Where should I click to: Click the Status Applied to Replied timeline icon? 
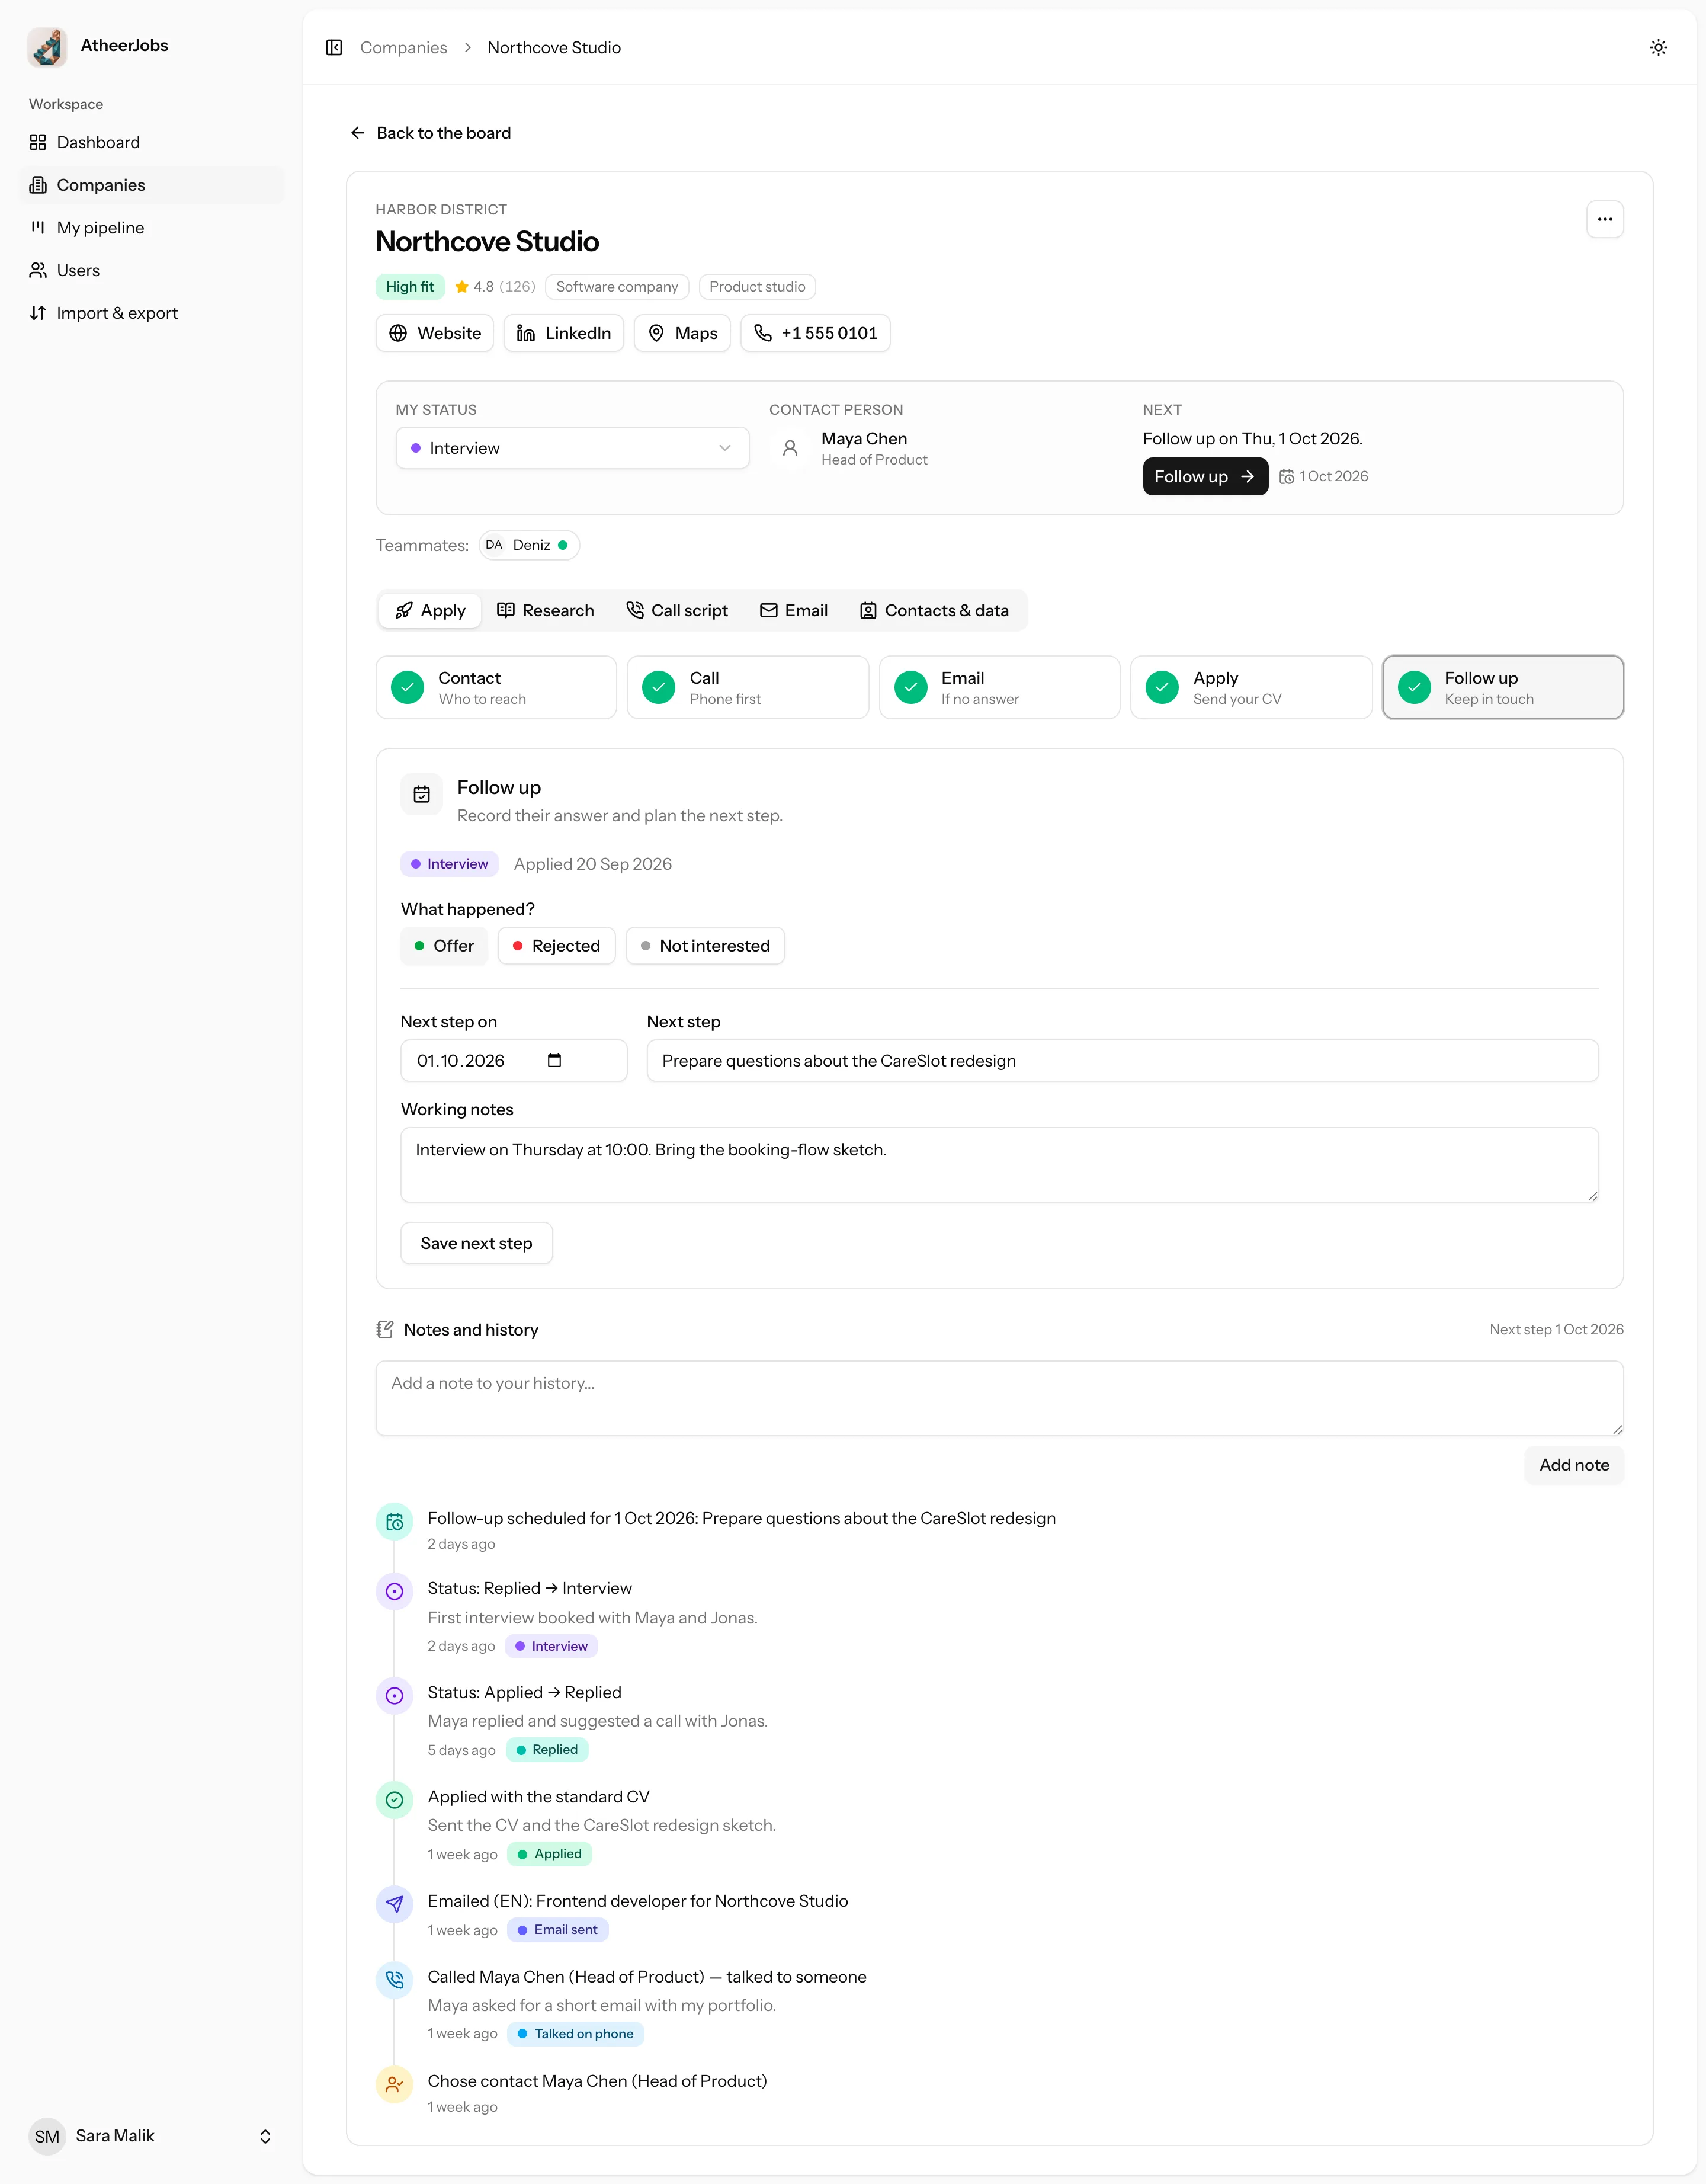point(395,1695)
